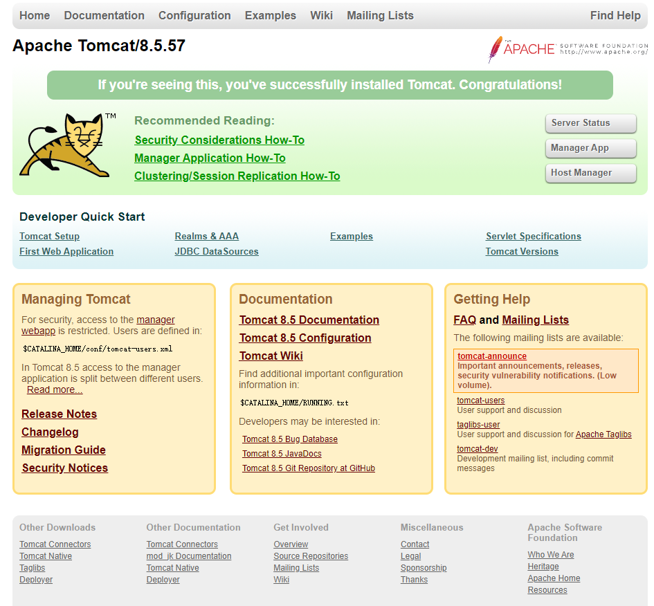This screenshot has height=606, width=654.
Task: Open tomcat-users mailing list link
Action: point(480,401)
